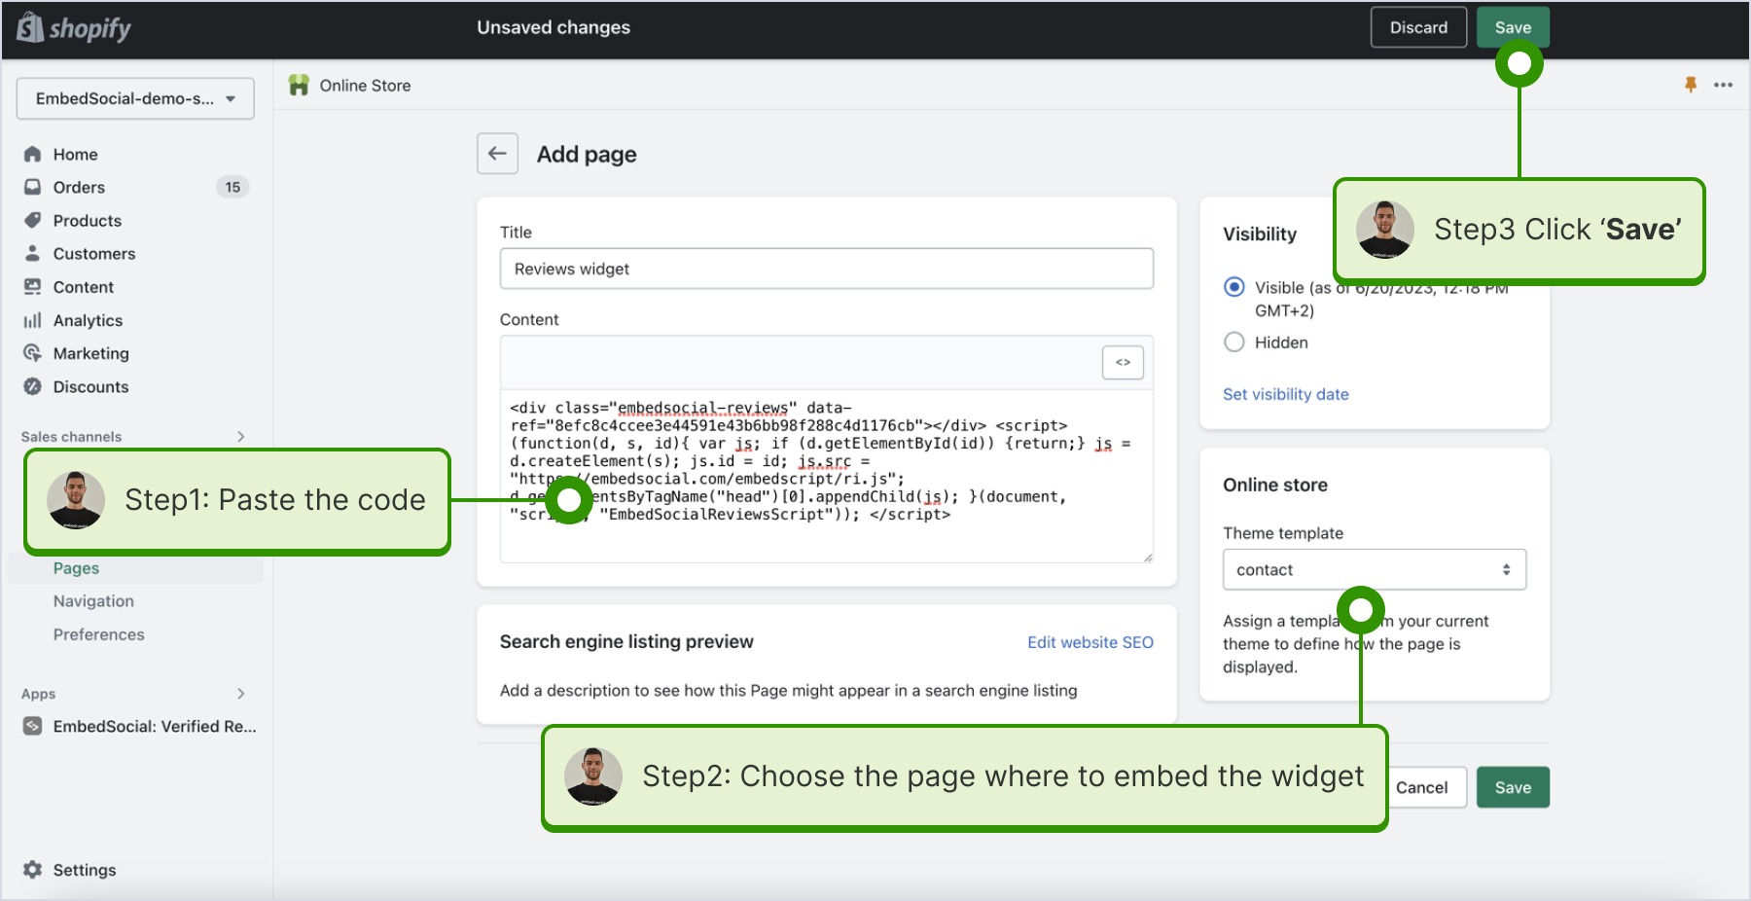Click the Content textarea resize handle
Viewport: 1751px width, 901px height.
tap(1148, 558)
